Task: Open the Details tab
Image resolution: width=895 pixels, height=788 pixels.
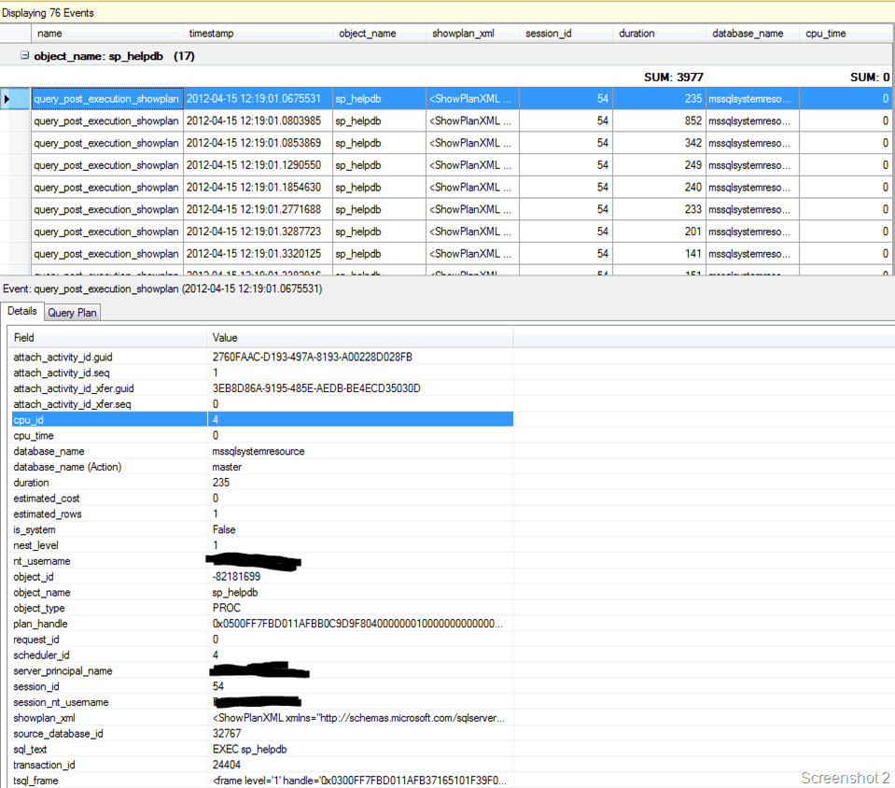Action: point(22,312)
